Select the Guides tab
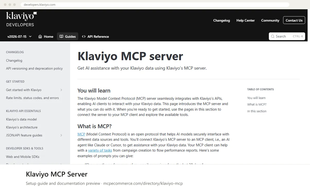The image size is (310, 193). [67, 37]
